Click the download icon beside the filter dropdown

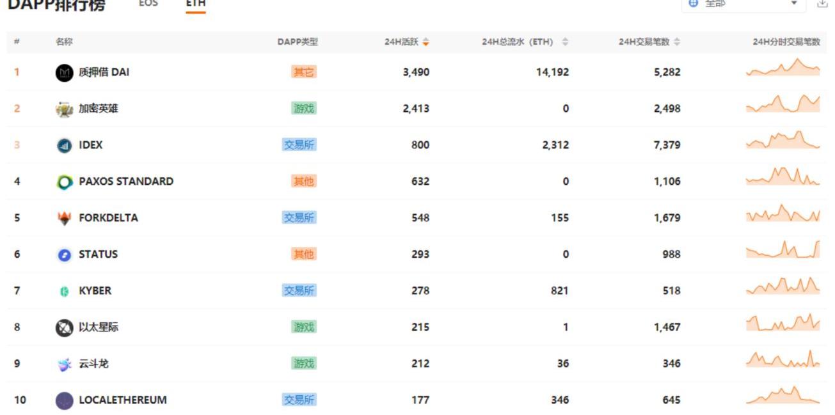(x=822, y=4)
